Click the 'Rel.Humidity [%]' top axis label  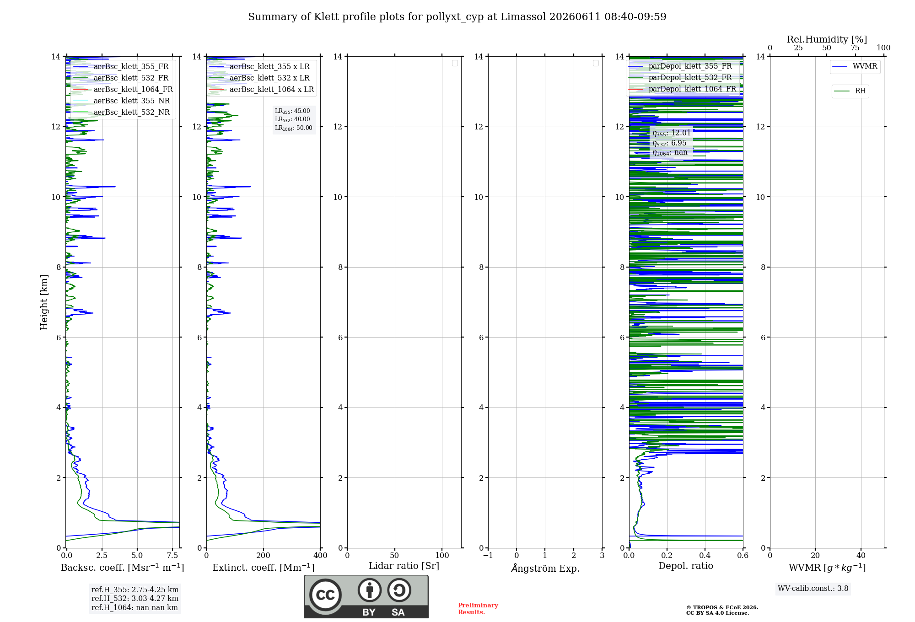pos(827,39)
